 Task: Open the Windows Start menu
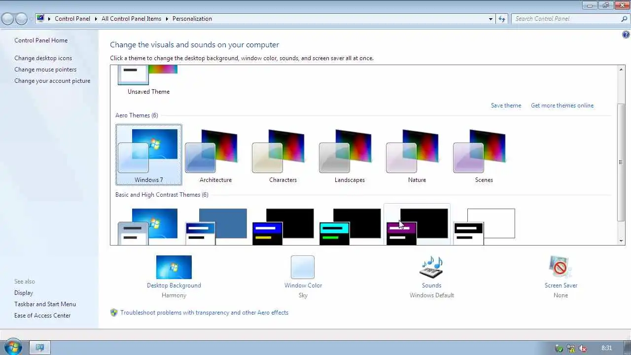(x=12, y=347)
